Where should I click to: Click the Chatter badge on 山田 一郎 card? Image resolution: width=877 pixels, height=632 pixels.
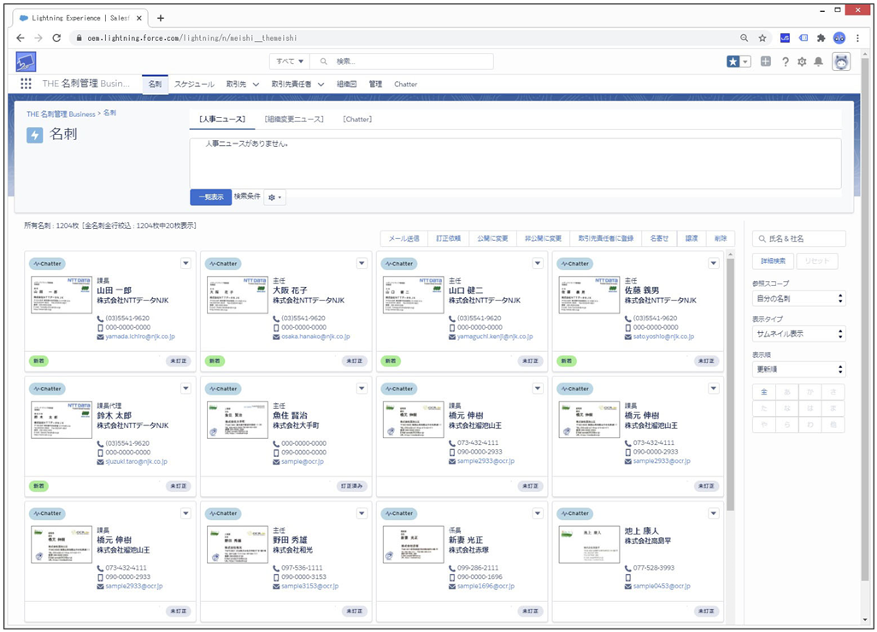click(x=48, y=264)
